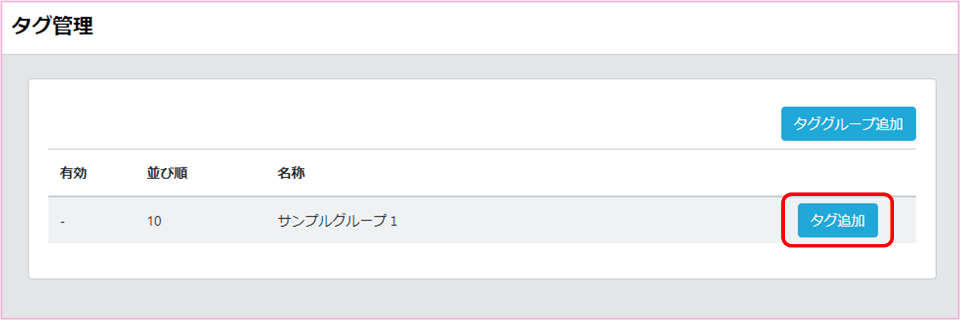Click the 有効 column header
The width and height of the screenshot is (960, 320).
[x=73, y=173]
